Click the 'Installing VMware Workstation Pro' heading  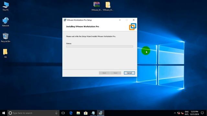[x=83, y=26]
